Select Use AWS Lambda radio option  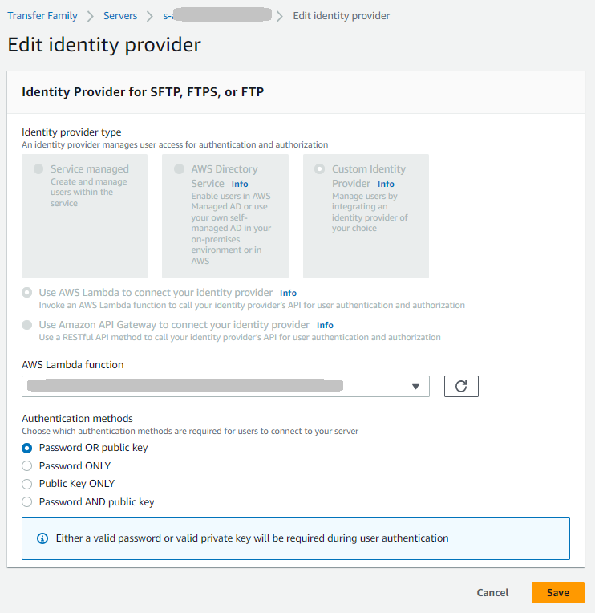pos(27,293)
